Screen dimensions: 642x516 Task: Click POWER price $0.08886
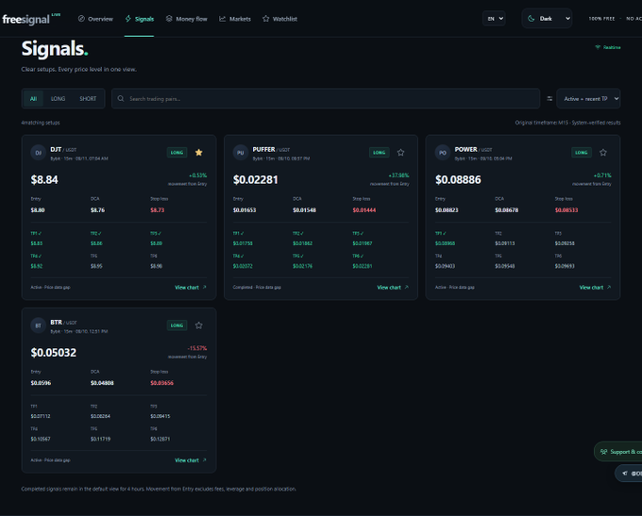click(458, 179)
